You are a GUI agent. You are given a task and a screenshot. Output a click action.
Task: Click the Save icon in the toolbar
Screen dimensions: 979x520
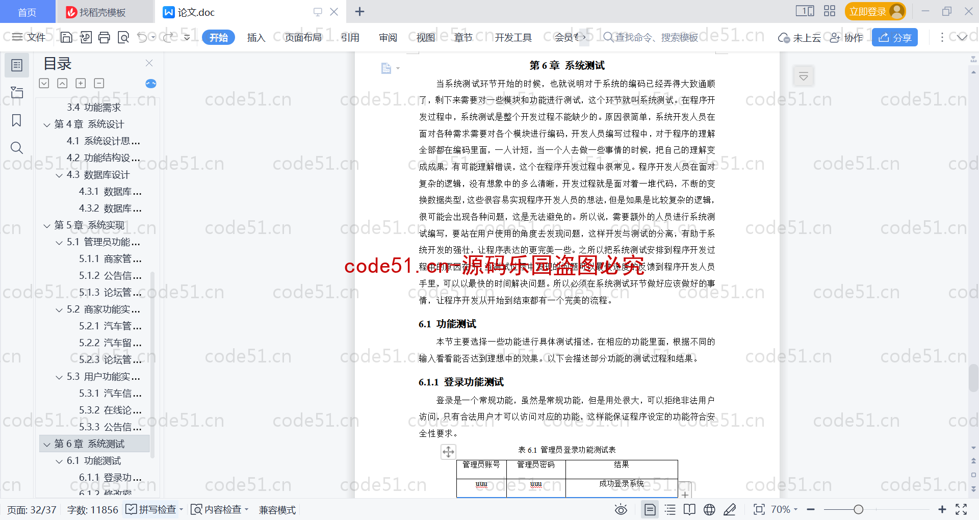[x=66, y=37]
